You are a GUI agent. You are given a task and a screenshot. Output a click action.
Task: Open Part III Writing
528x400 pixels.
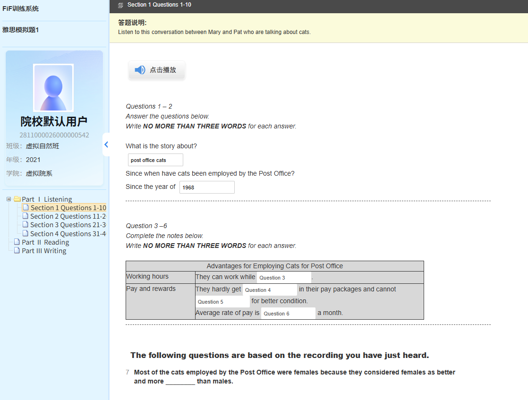point(44,251)
